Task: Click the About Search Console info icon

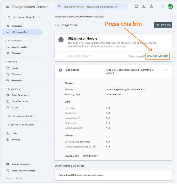Action: click(x=8, y=171)
